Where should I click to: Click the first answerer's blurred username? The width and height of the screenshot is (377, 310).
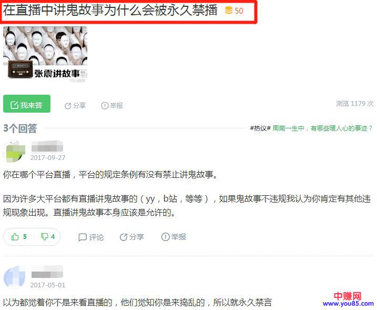click(47, 146)
